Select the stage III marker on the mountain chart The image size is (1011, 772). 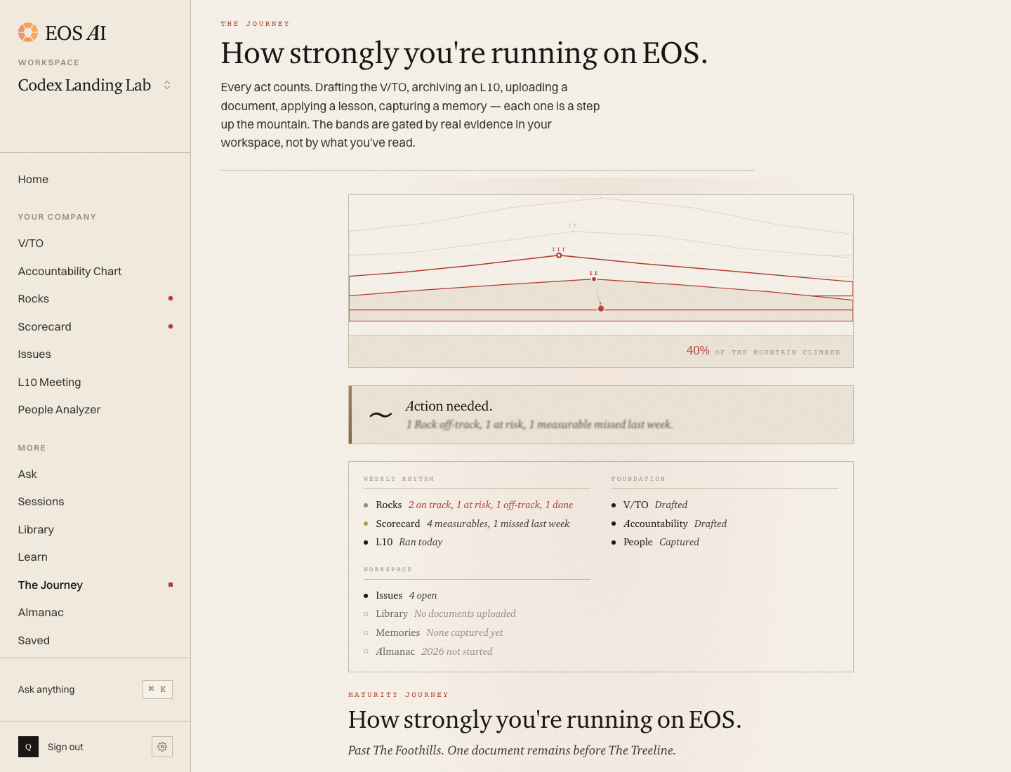[559, 255]
